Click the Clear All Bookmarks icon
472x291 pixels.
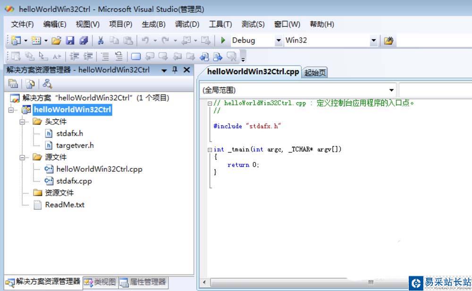tap(231, 56)
